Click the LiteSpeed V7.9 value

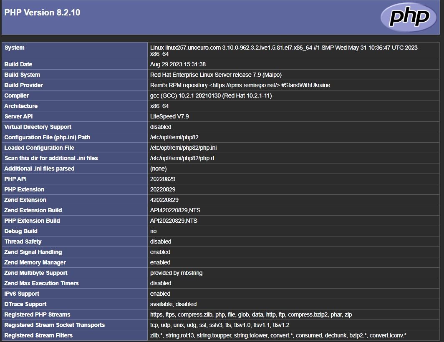tap(169, 116)
